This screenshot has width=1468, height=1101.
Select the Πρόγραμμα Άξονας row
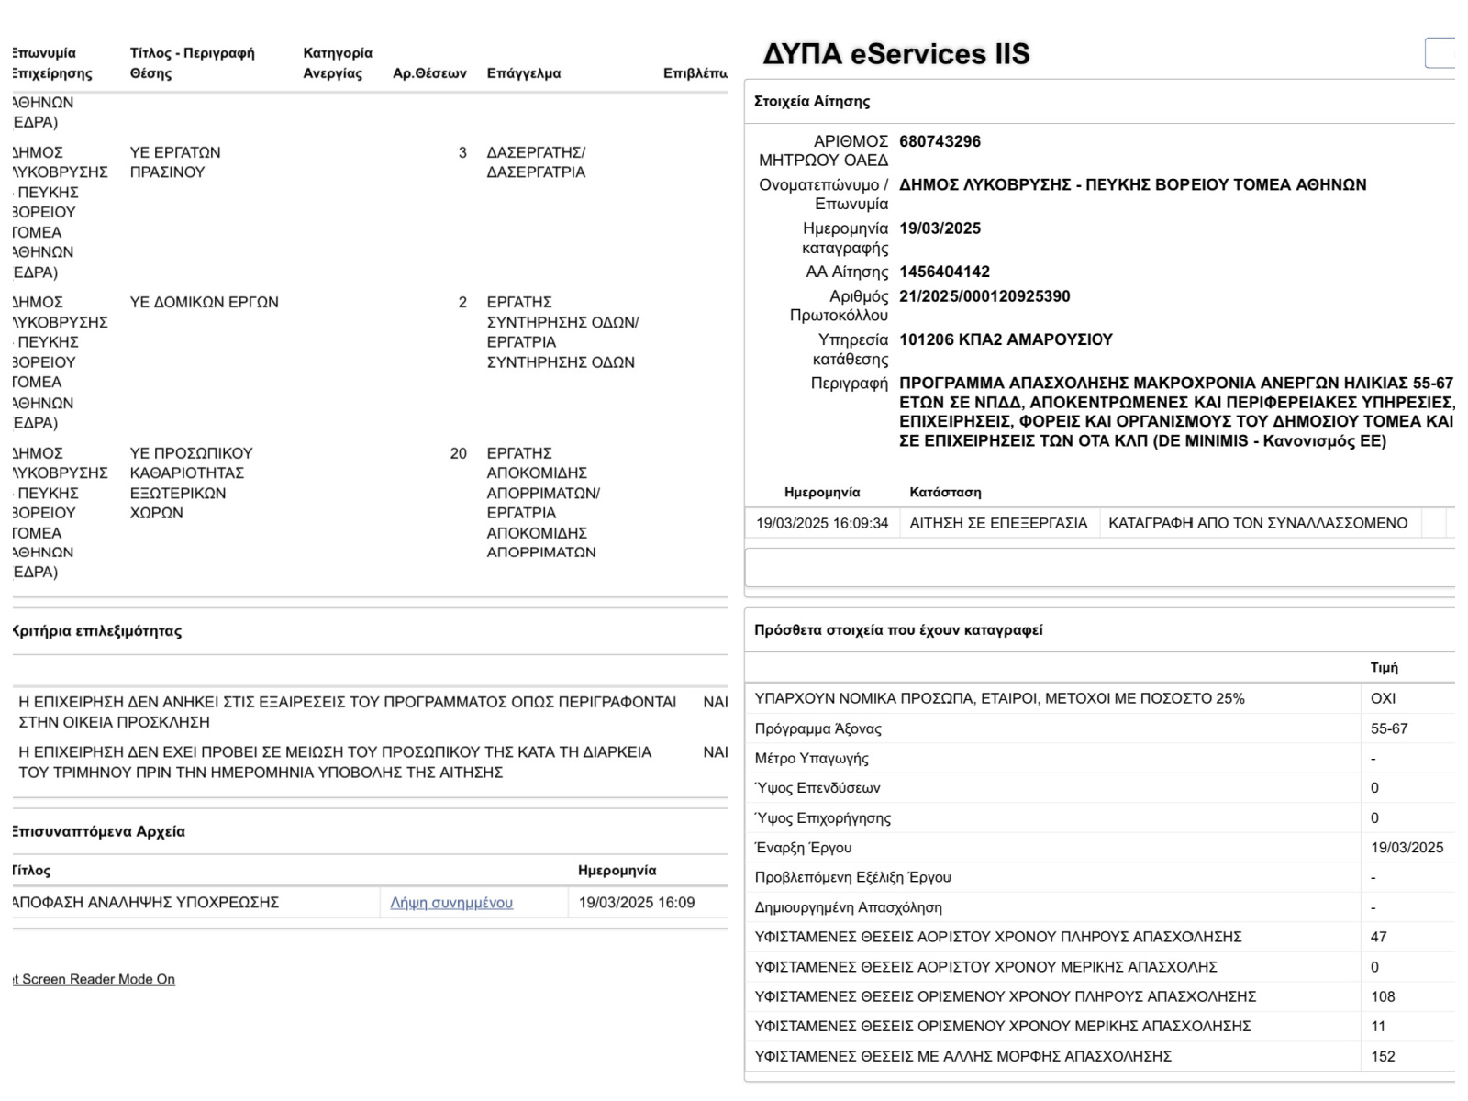tap(1100, 728)
